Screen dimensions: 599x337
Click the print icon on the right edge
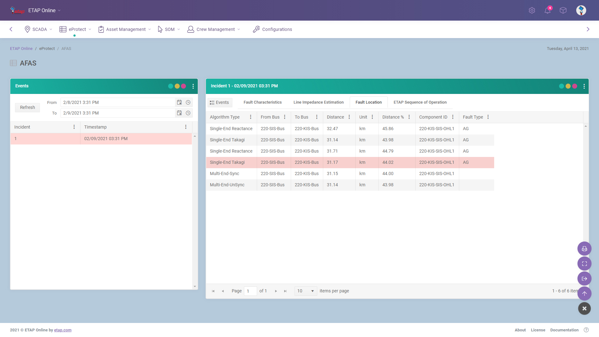point(585,249)
